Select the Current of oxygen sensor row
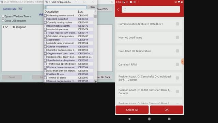This screenshot has height=123, width=218. coord(69,50)
